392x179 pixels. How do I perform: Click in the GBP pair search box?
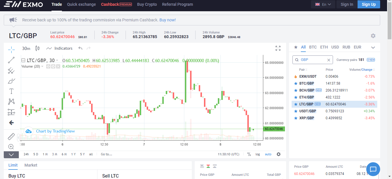point(312,60)
